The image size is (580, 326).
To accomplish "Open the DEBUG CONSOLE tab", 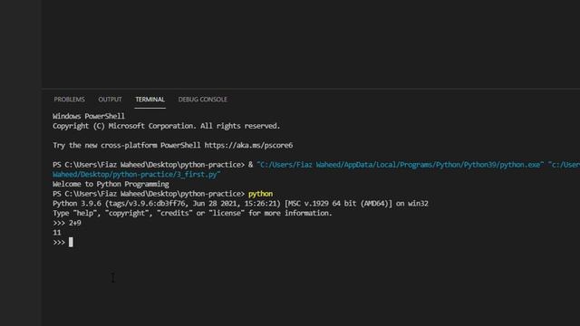I will [x=203, y=100].
